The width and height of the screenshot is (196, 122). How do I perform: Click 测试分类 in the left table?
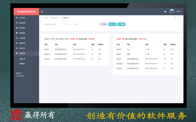pyautogui.click(x=47, y=54)
